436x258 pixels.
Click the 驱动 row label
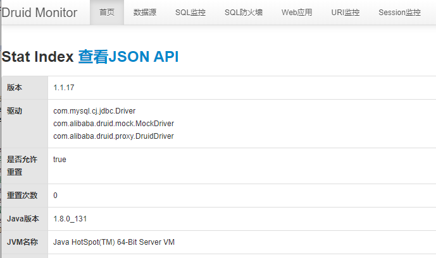pyautogui.click(x=15, y=111)
